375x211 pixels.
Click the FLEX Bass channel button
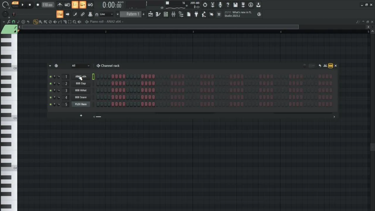81,104
